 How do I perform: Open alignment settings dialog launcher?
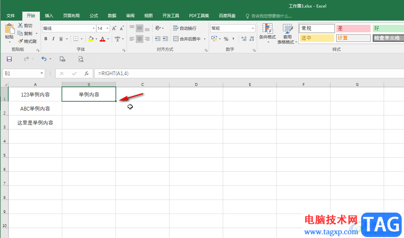[x=206, y=50]
